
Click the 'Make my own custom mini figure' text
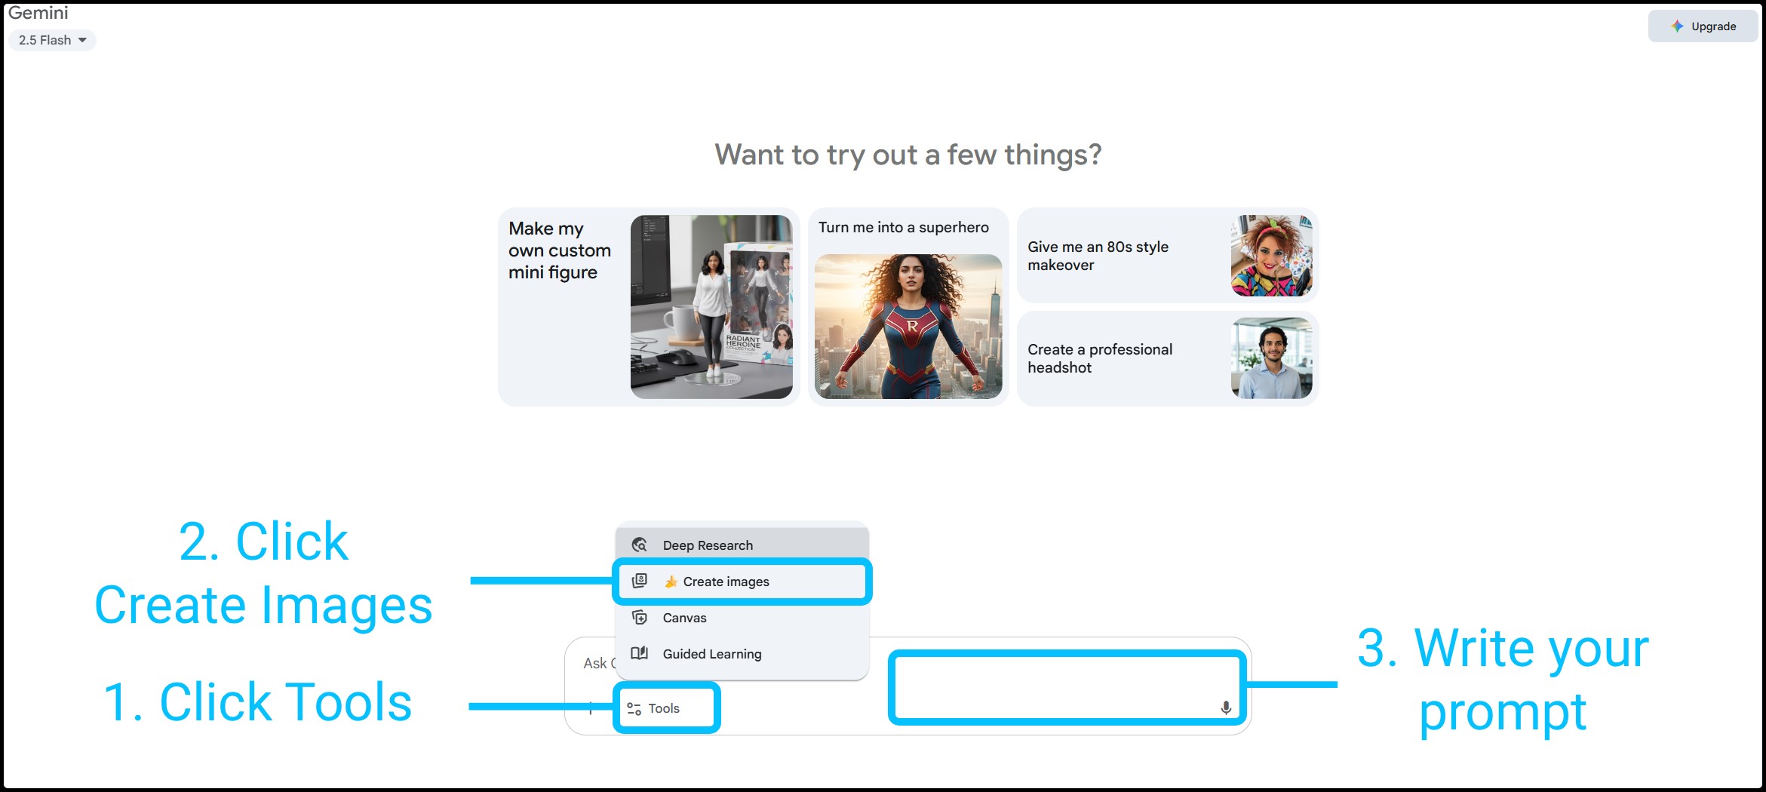click(559, 250)
